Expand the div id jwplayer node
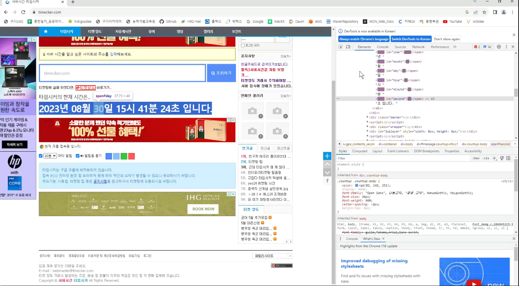The image size is (519, 286). point(368,131)
